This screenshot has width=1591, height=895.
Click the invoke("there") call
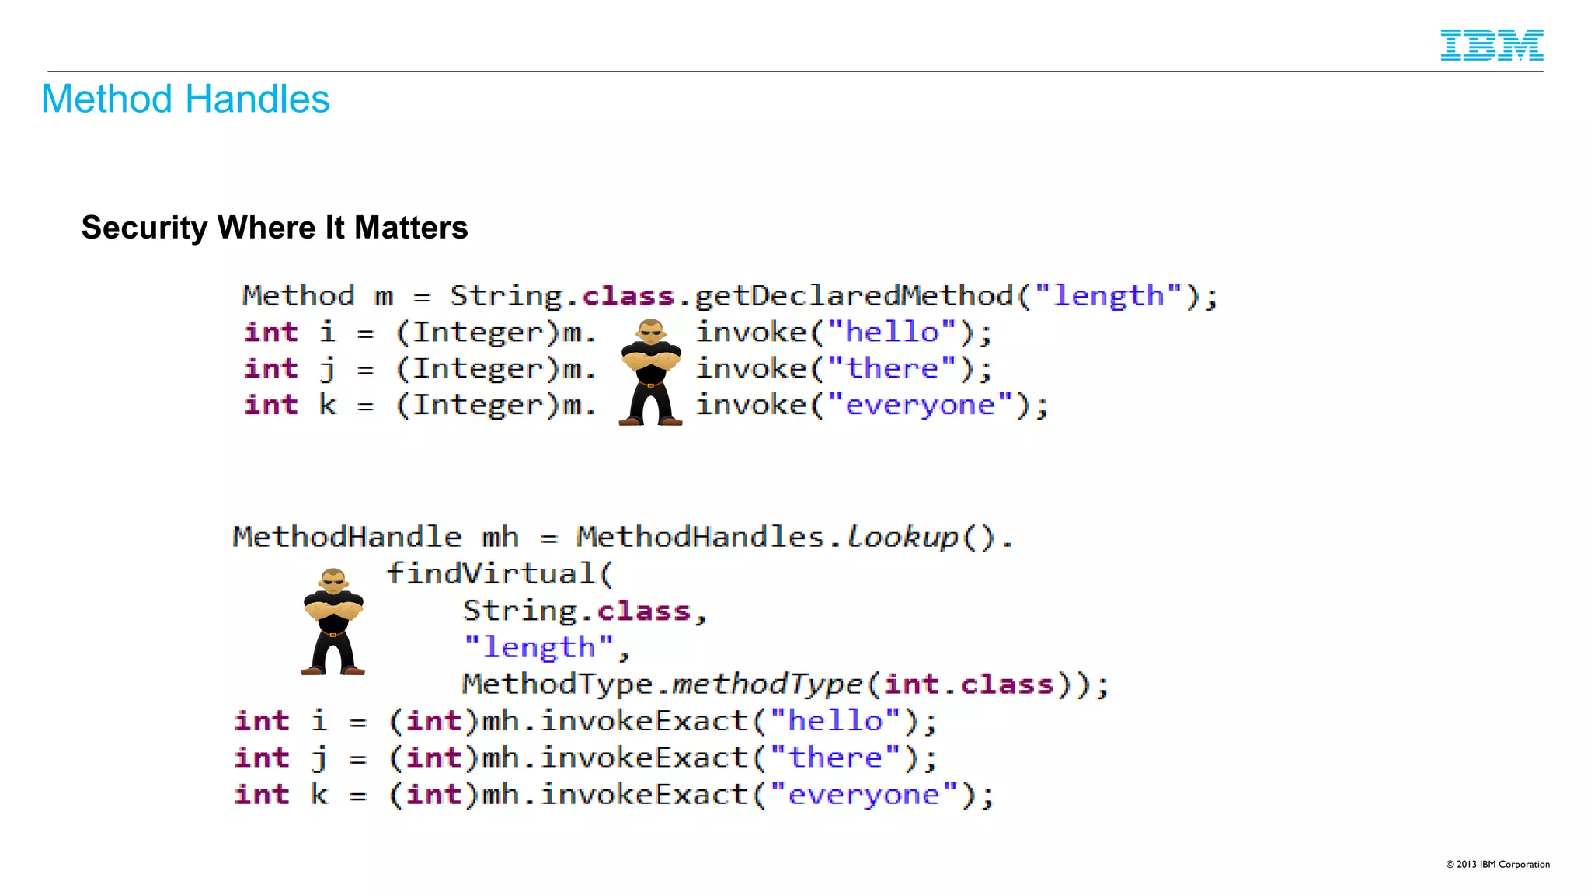pyautogui.click(x=844, y=369)
